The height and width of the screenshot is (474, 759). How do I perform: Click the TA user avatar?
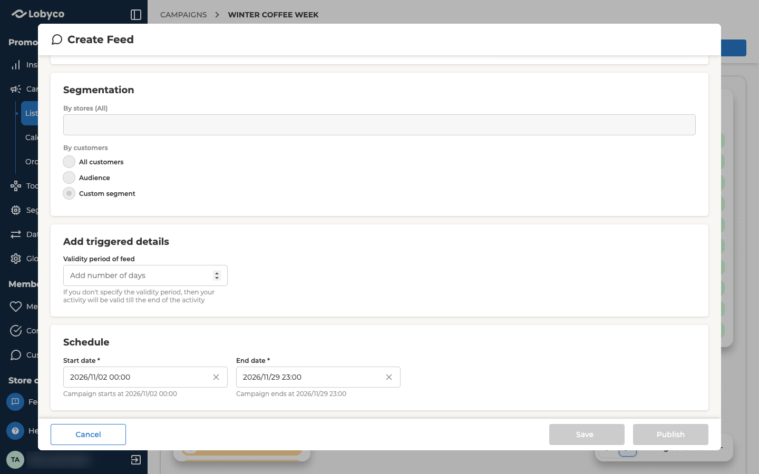pyautogui.click(x=15, y=460)
